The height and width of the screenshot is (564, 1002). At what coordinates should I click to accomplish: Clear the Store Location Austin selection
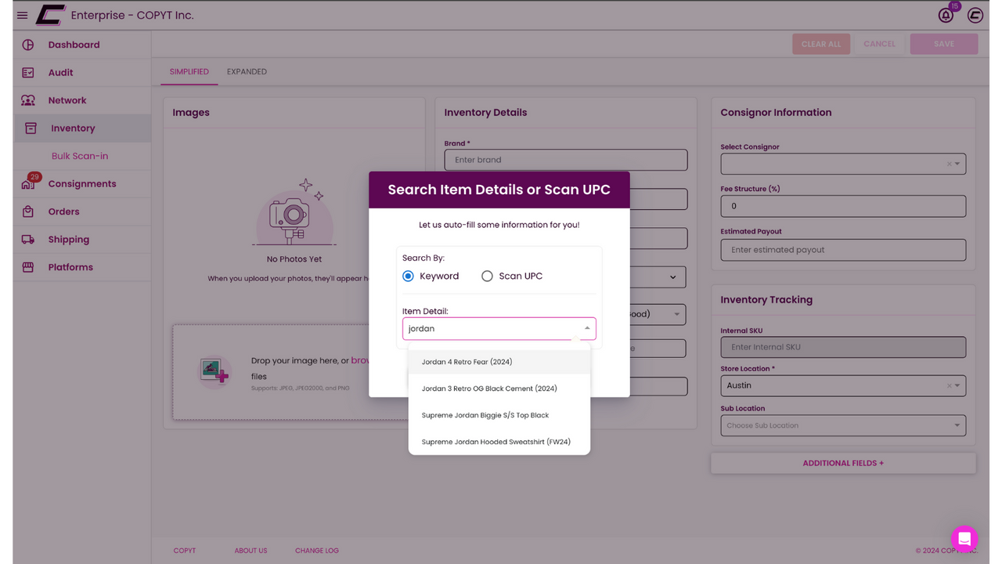[x=950, y=385]
